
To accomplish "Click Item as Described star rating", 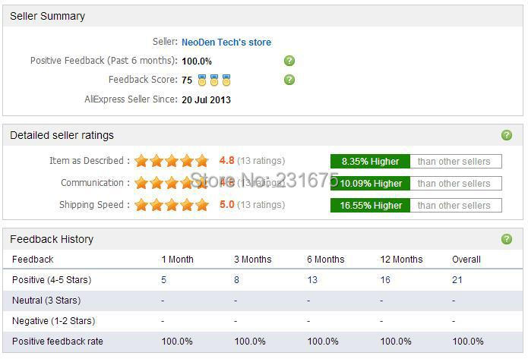I will tap(172, 161).
